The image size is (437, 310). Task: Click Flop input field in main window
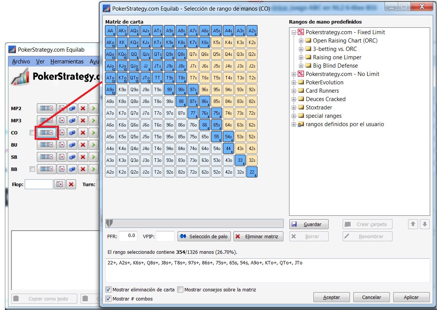pos(39,184)
